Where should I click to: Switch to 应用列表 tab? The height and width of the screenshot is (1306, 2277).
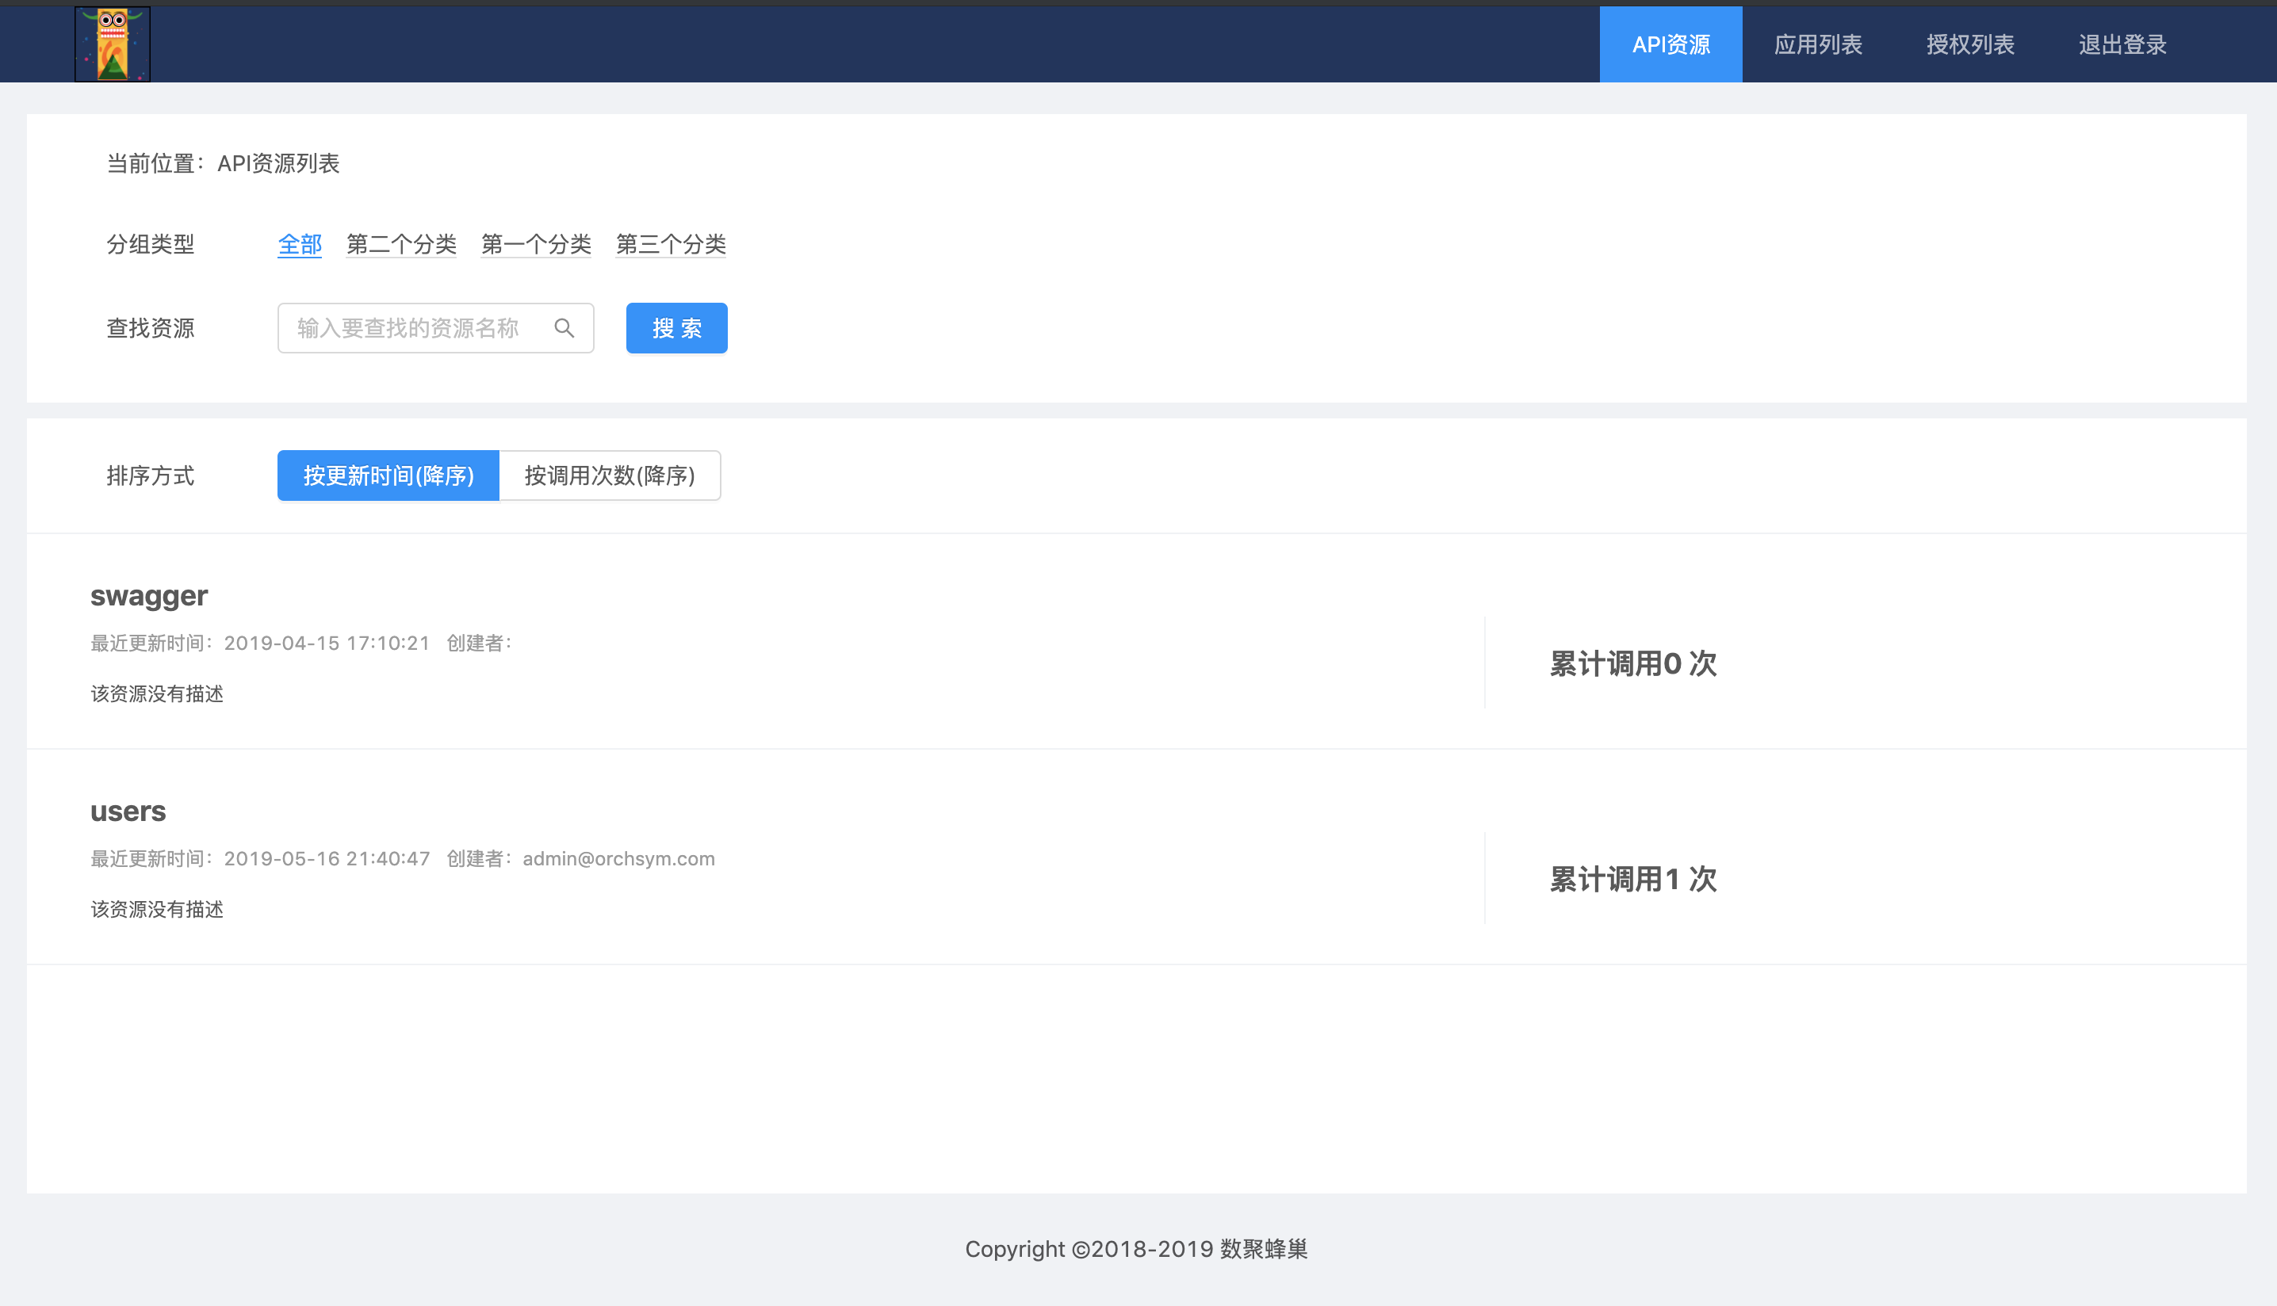pyautogui.click(x=1818, y=44)
